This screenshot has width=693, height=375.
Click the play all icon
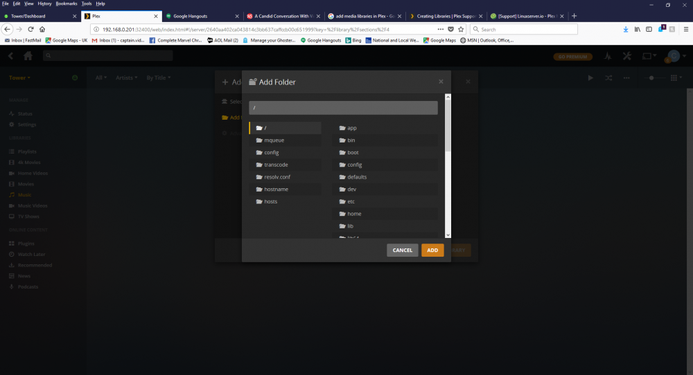(x=590, y=77)
